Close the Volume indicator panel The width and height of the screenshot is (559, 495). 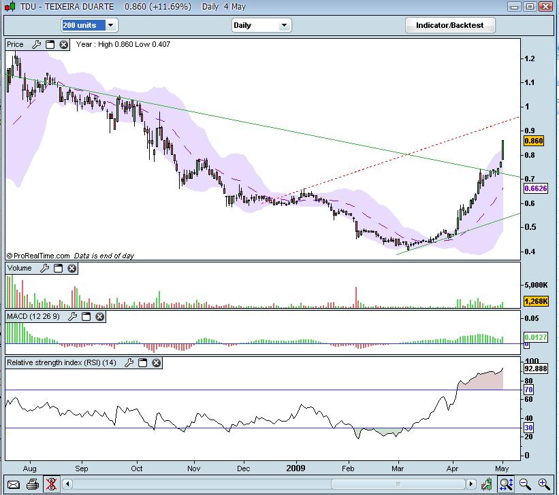coord(71,268)
